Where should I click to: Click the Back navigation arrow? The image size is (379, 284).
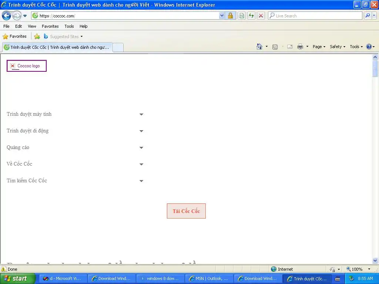coord(7,16)
